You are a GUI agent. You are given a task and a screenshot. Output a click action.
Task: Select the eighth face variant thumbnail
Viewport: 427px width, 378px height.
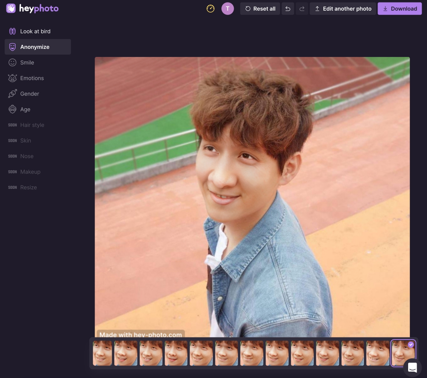tap(277, 353)
